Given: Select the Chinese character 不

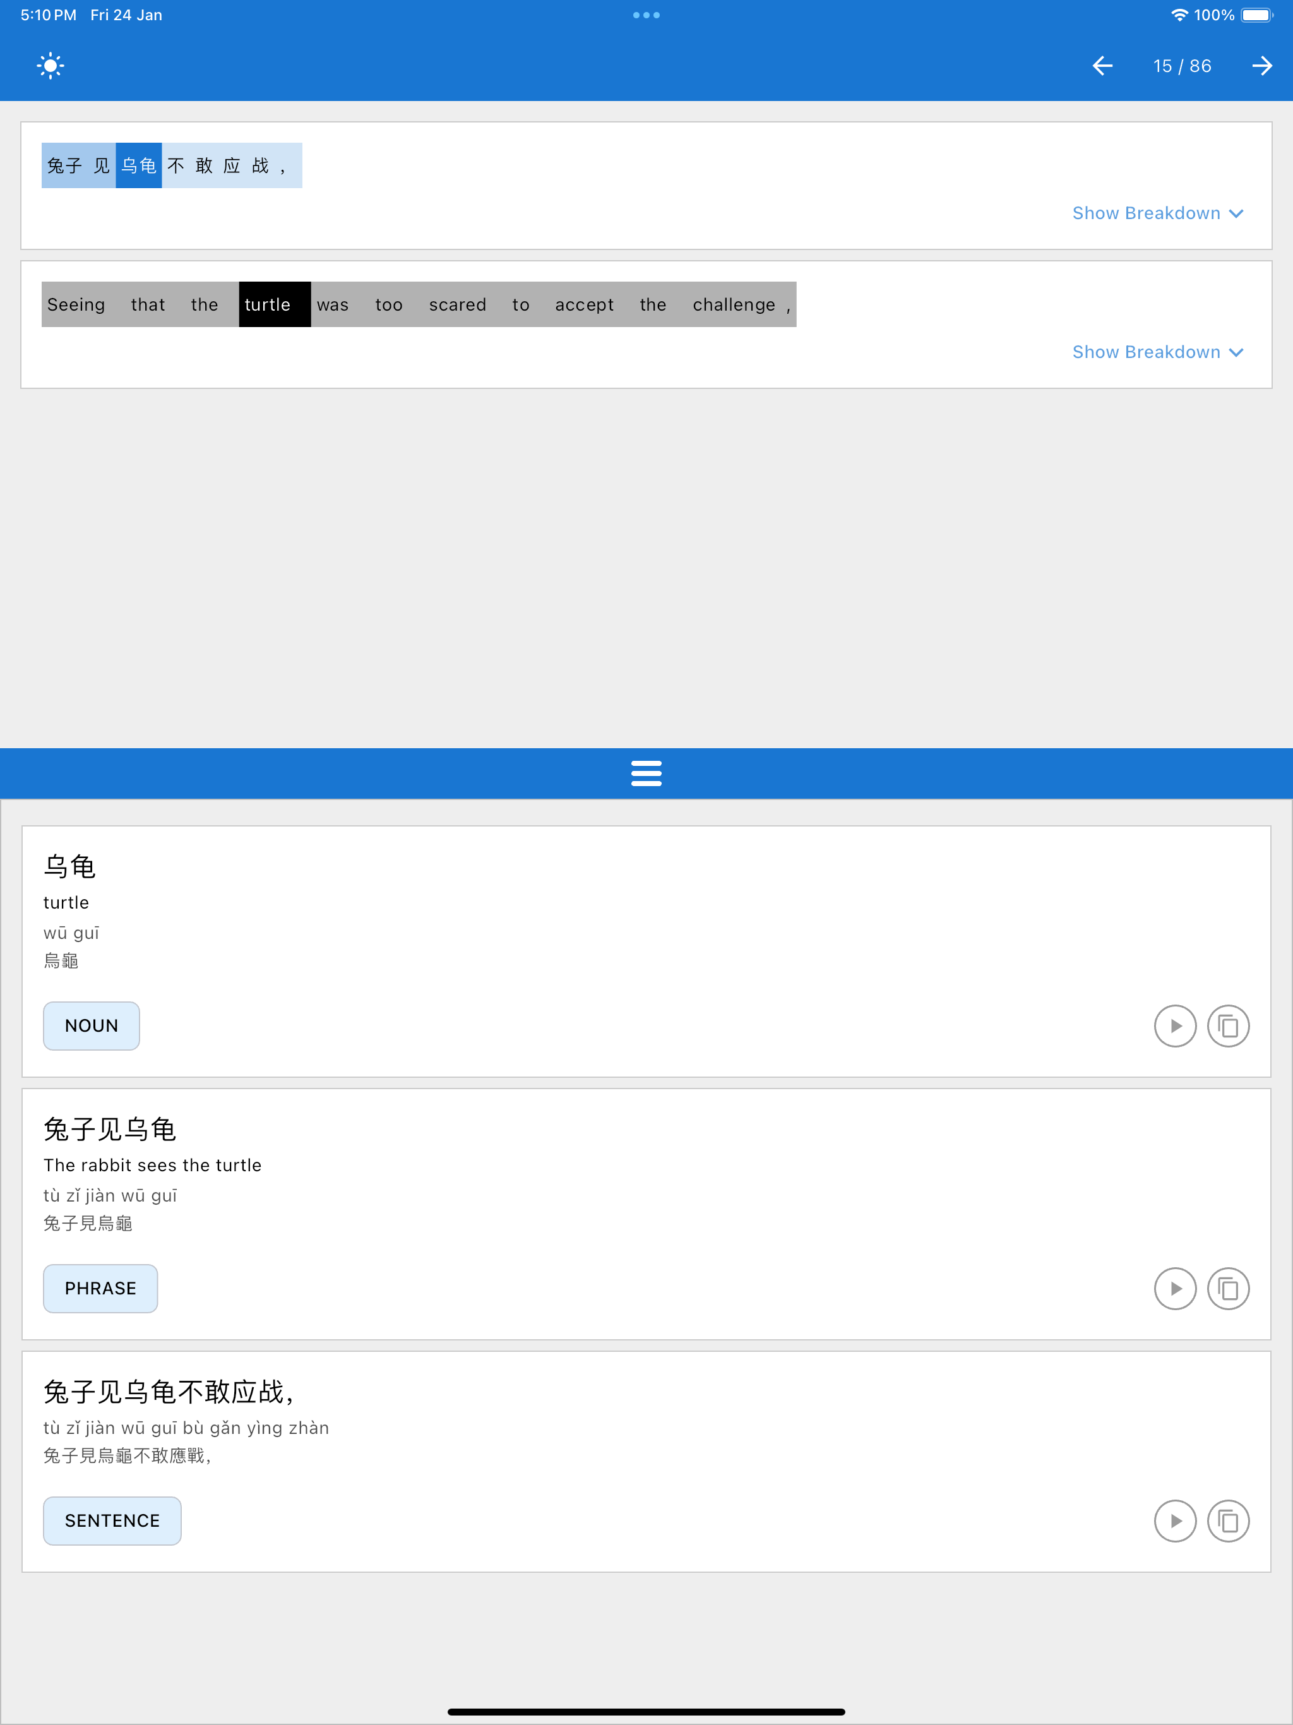Looking at the screenshot, I should [176, 165].
